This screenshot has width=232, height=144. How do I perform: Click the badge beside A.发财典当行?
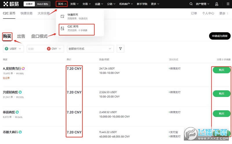point(23,68)
